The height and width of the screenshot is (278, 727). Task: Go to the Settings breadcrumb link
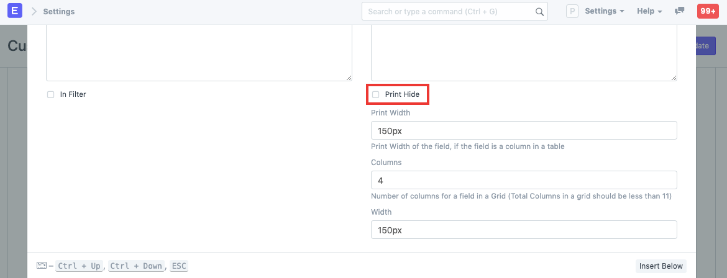pos(59,11)
